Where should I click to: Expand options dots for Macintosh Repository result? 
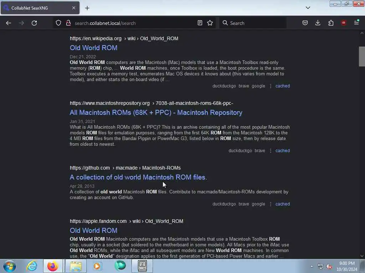tap(270, 151)
